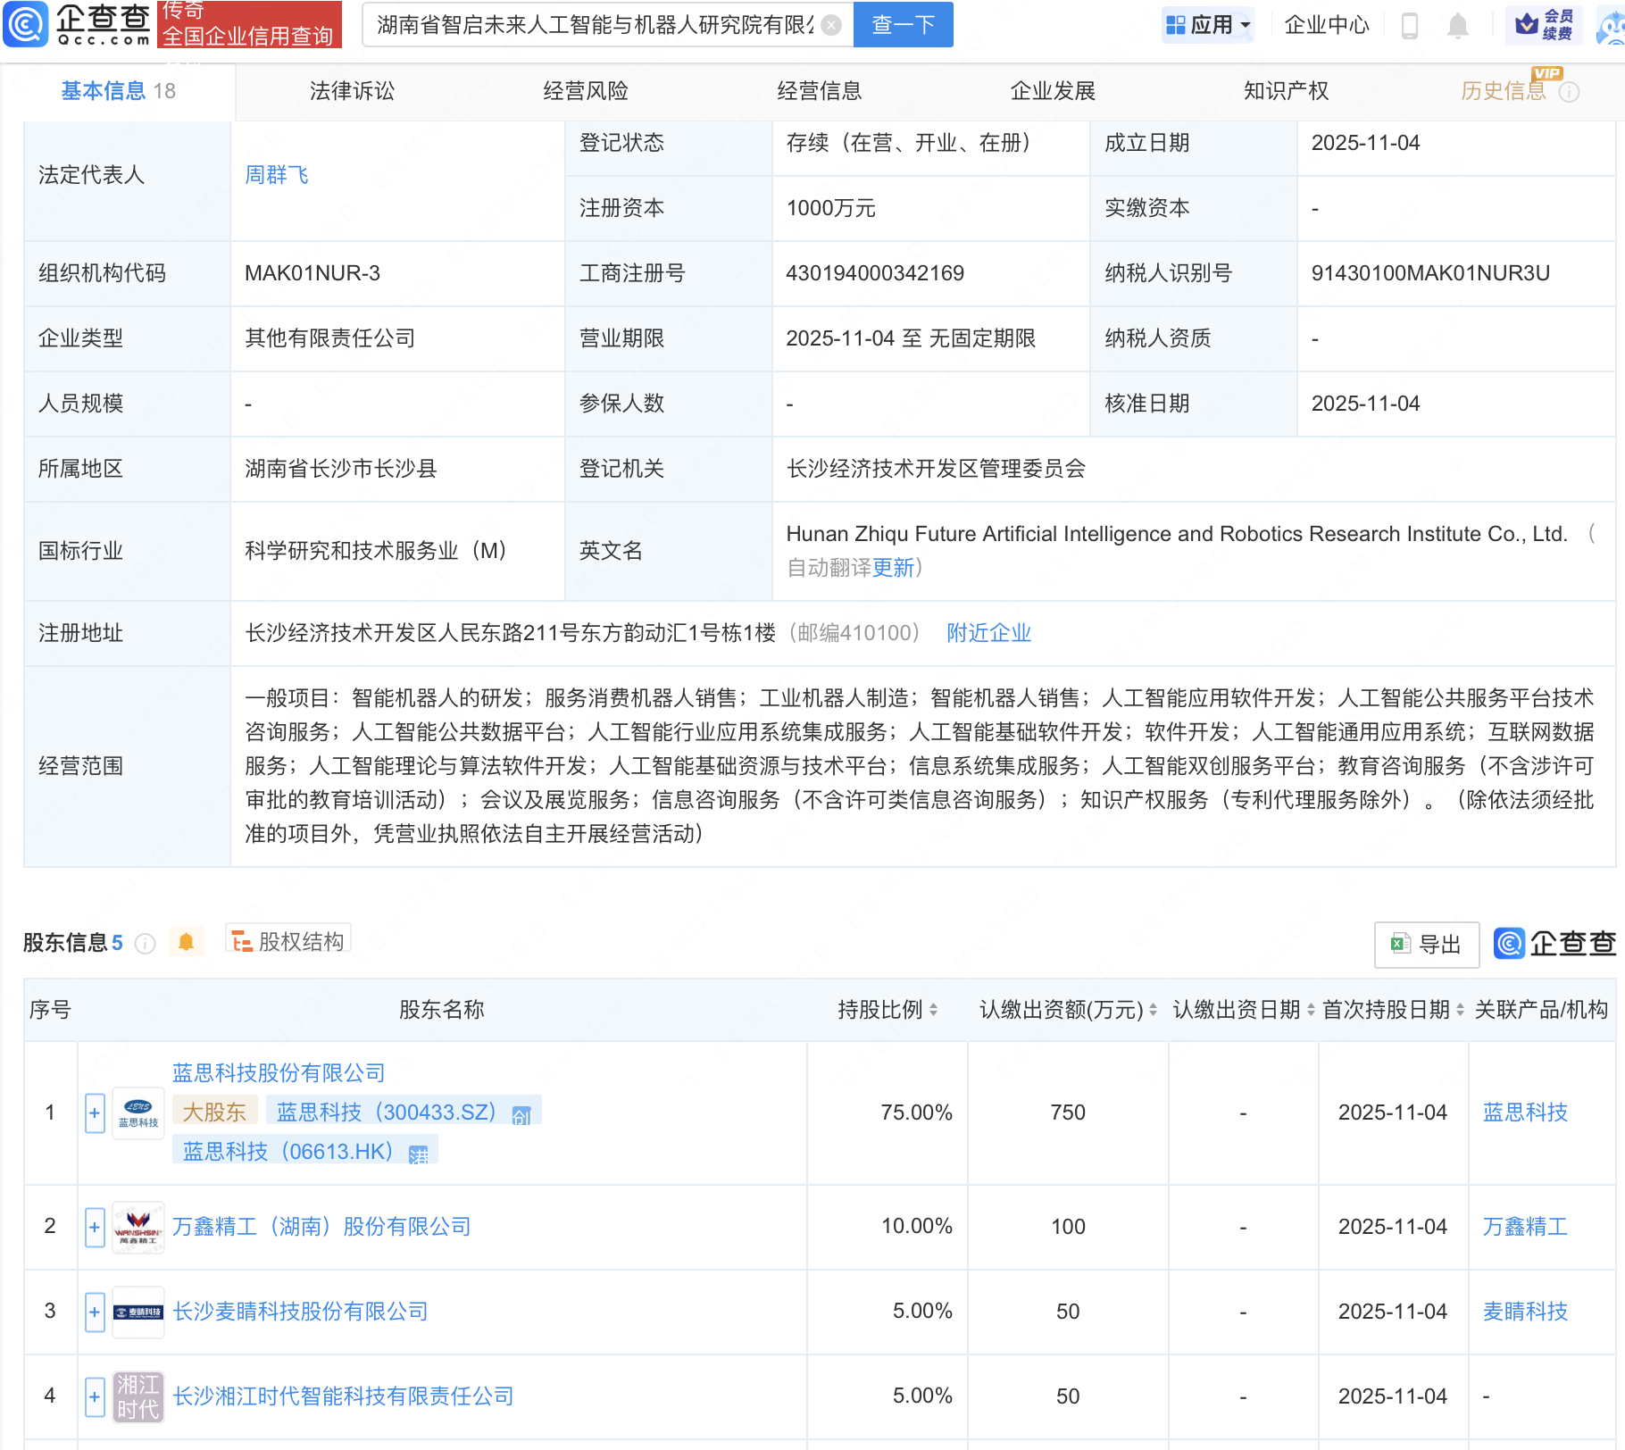
Task: Open notifications bell in top bar
Action: click(1457, 25)
